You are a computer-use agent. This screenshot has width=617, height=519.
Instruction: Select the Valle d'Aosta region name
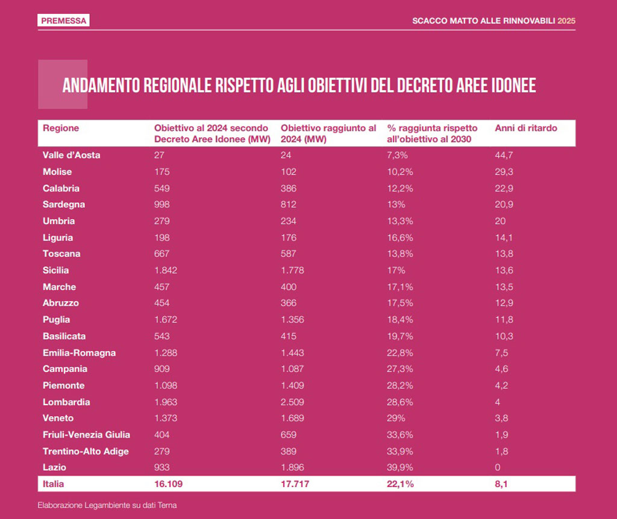(x=71, y=155)
